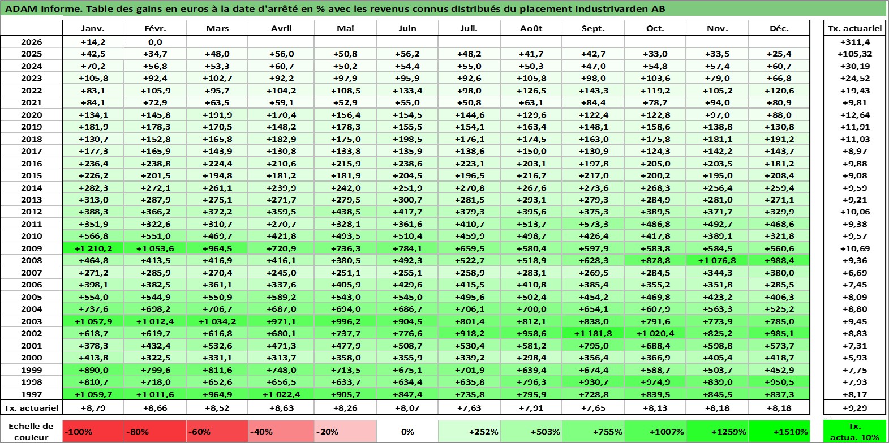Click the +8,79 January actuarial rate cell

93,408
